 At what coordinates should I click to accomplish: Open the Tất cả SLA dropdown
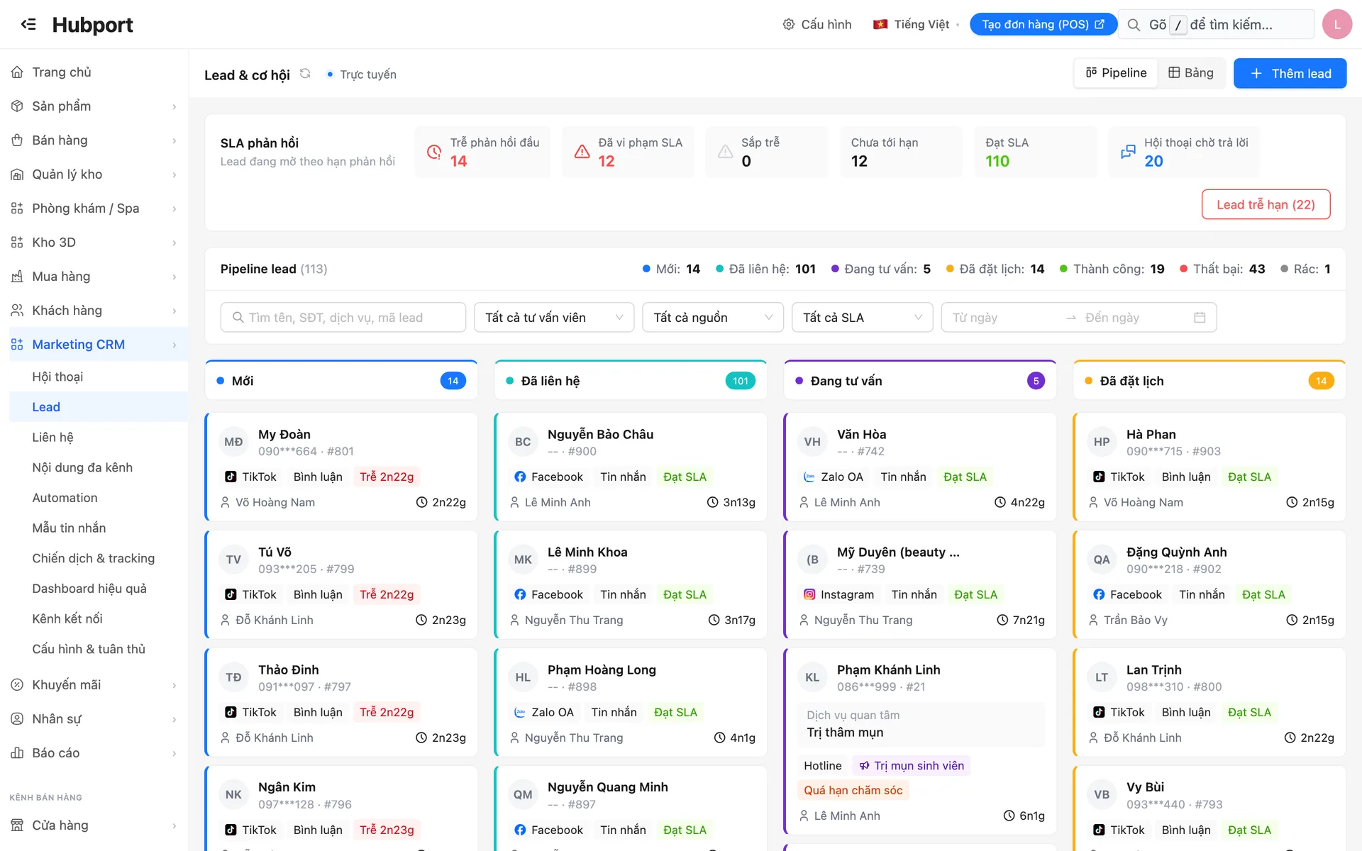tap(862, 317)
